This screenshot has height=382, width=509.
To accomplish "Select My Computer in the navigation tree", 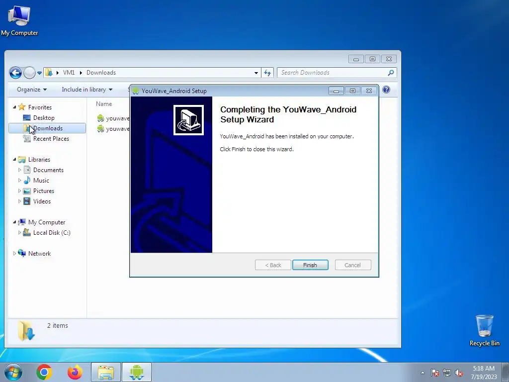I will (46, 222).
